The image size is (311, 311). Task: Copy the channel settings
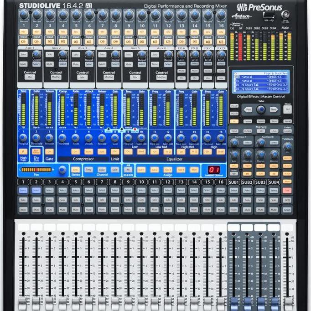tap(88, 170)
